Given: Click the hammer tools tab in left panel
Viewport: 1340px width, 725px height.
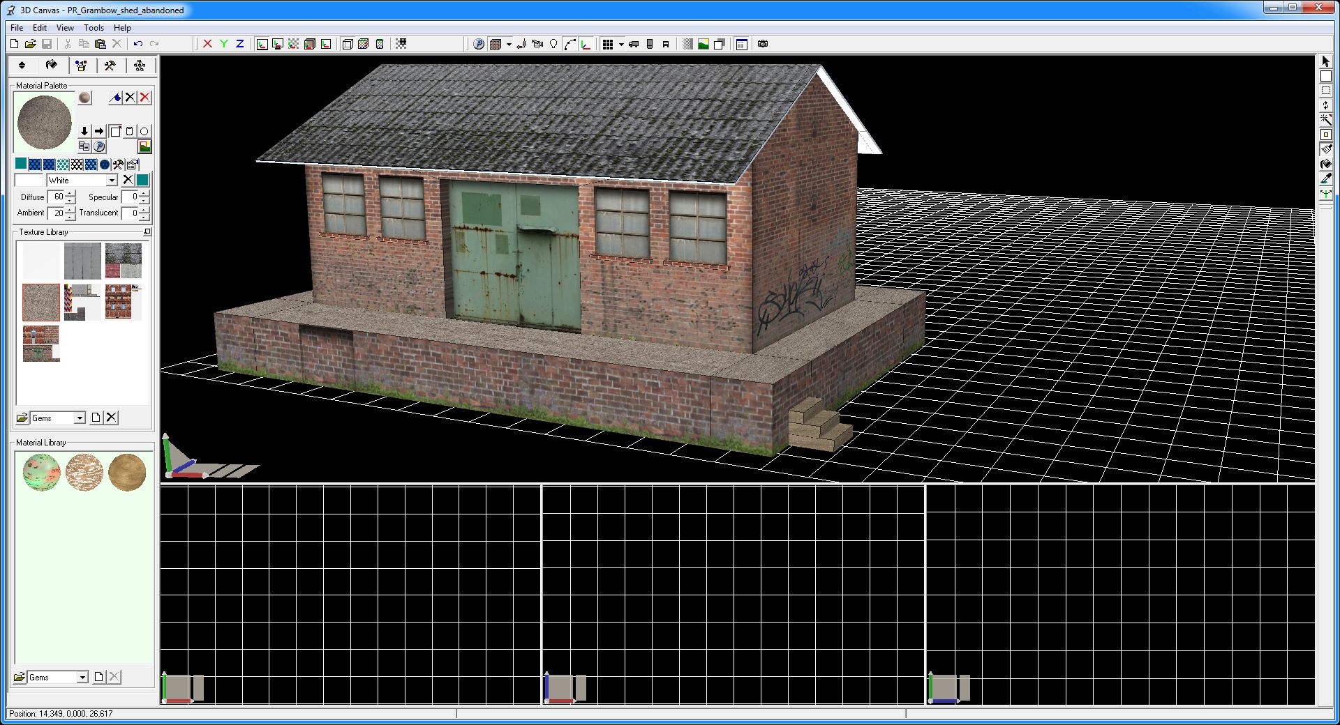Looking at the screenshot, I should coord(110,66).
